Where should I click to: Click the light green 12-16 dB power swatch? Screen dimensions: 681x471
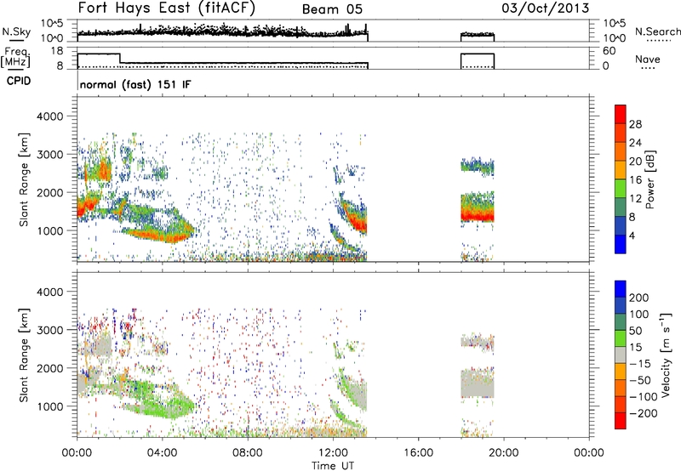click(x=621, y=189)
